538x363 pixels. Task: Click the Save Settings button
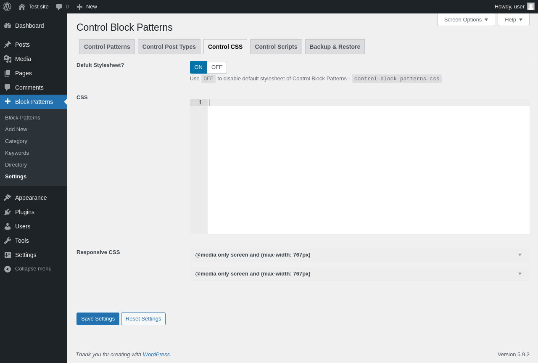[x=98, y=319]
